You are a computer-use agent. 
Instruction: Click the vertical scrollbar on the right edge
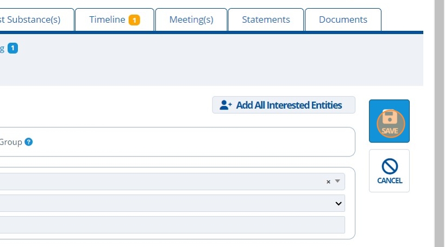(x=439, y=123)
